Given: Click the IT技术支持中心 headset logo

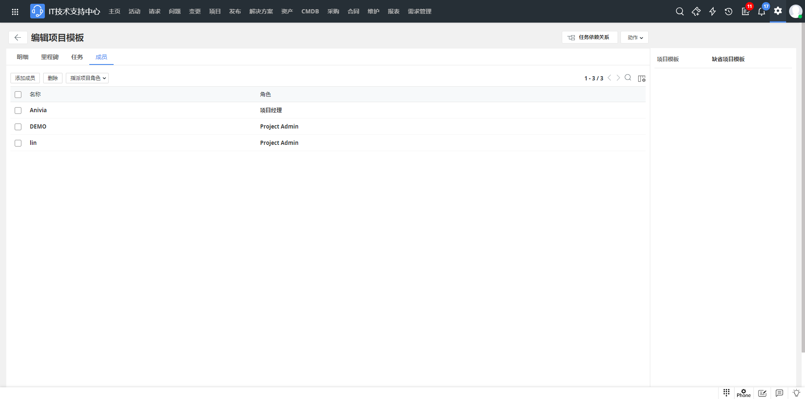Looking at the screenshot, I should [x=37, y=11].
